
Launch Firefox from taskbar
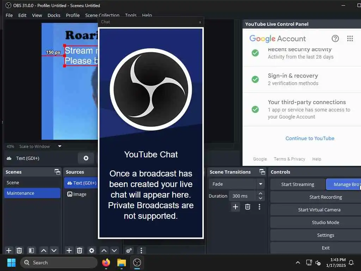106,263
